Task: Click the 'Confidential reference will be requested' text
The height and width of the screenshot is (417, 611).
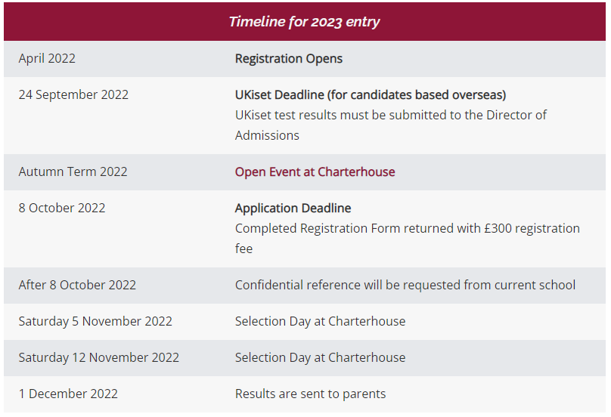Action: [405, 285]
